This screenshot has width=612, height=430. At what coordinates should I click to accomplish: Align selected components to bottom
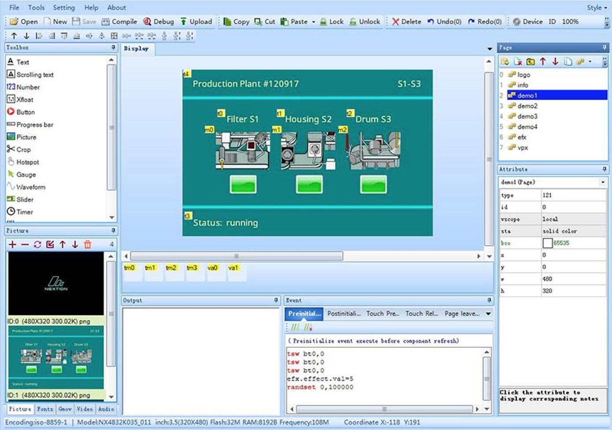coord(77,36)
